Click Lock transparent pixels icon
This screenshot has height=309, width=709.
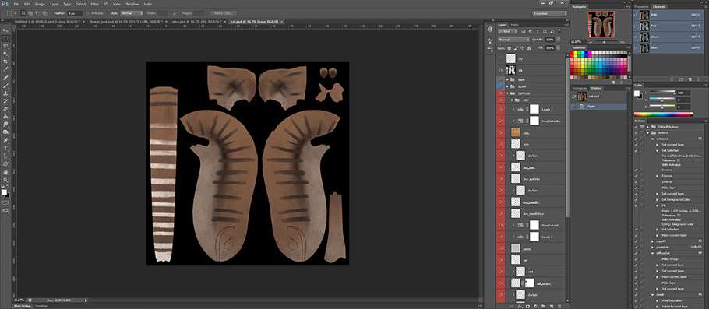tap(510, 47)
